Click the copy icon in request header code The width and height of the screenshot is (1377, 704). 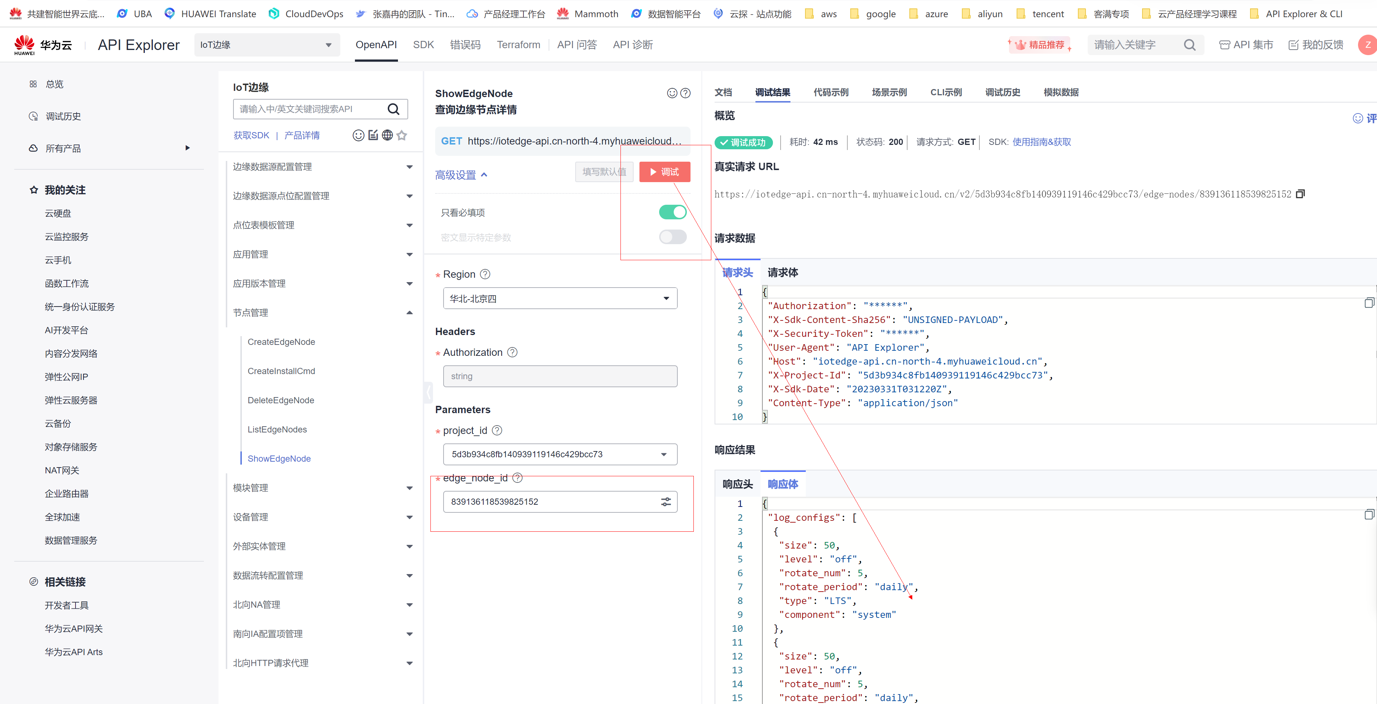click(1369, 303)
